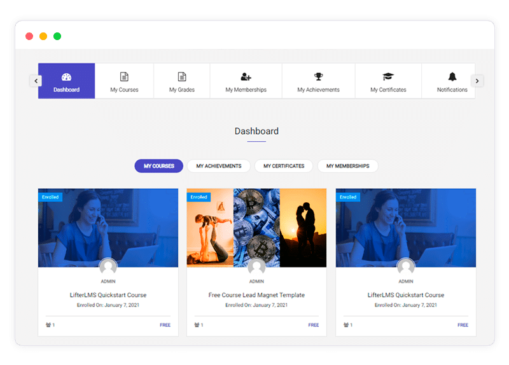509x365 pixels.
Task: Click ADMIN author label under Free Course card
Action: coord(256,281)
